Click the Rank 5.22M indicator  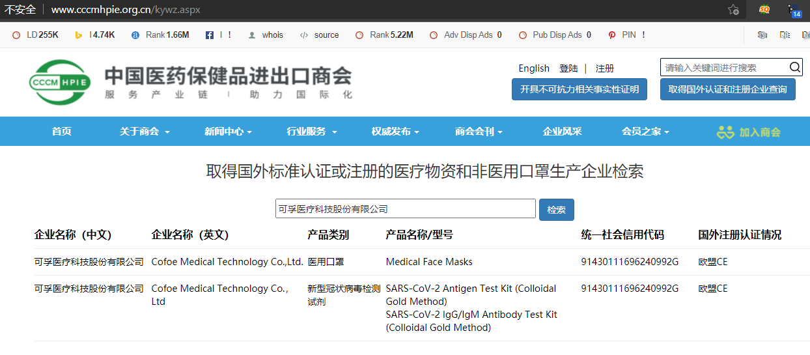coord(384,35)
